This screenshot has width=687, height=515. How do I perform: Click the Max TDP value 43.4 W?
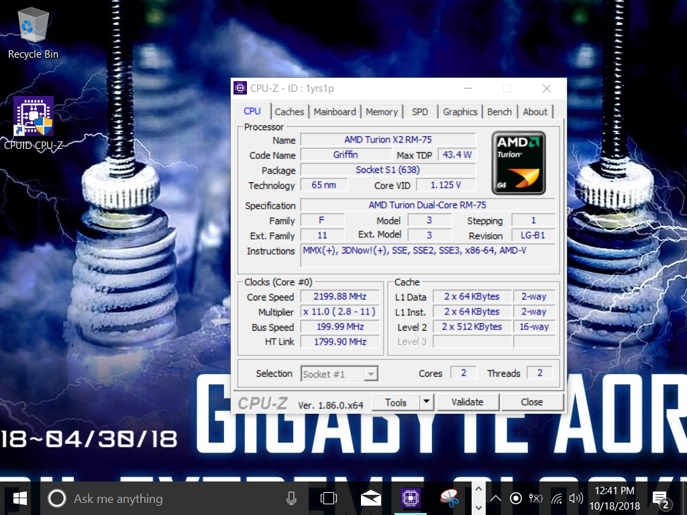coord(457,155)
